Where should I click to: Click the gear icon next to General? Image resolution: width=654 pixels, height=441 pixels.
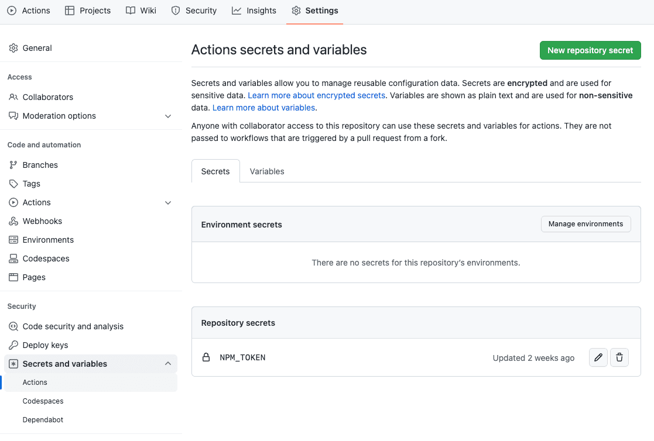point(13,48)
